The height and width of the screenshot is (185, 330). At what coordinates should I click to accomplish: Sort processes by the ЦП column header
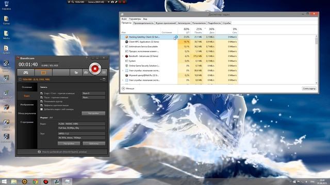(x=184, y=31)
